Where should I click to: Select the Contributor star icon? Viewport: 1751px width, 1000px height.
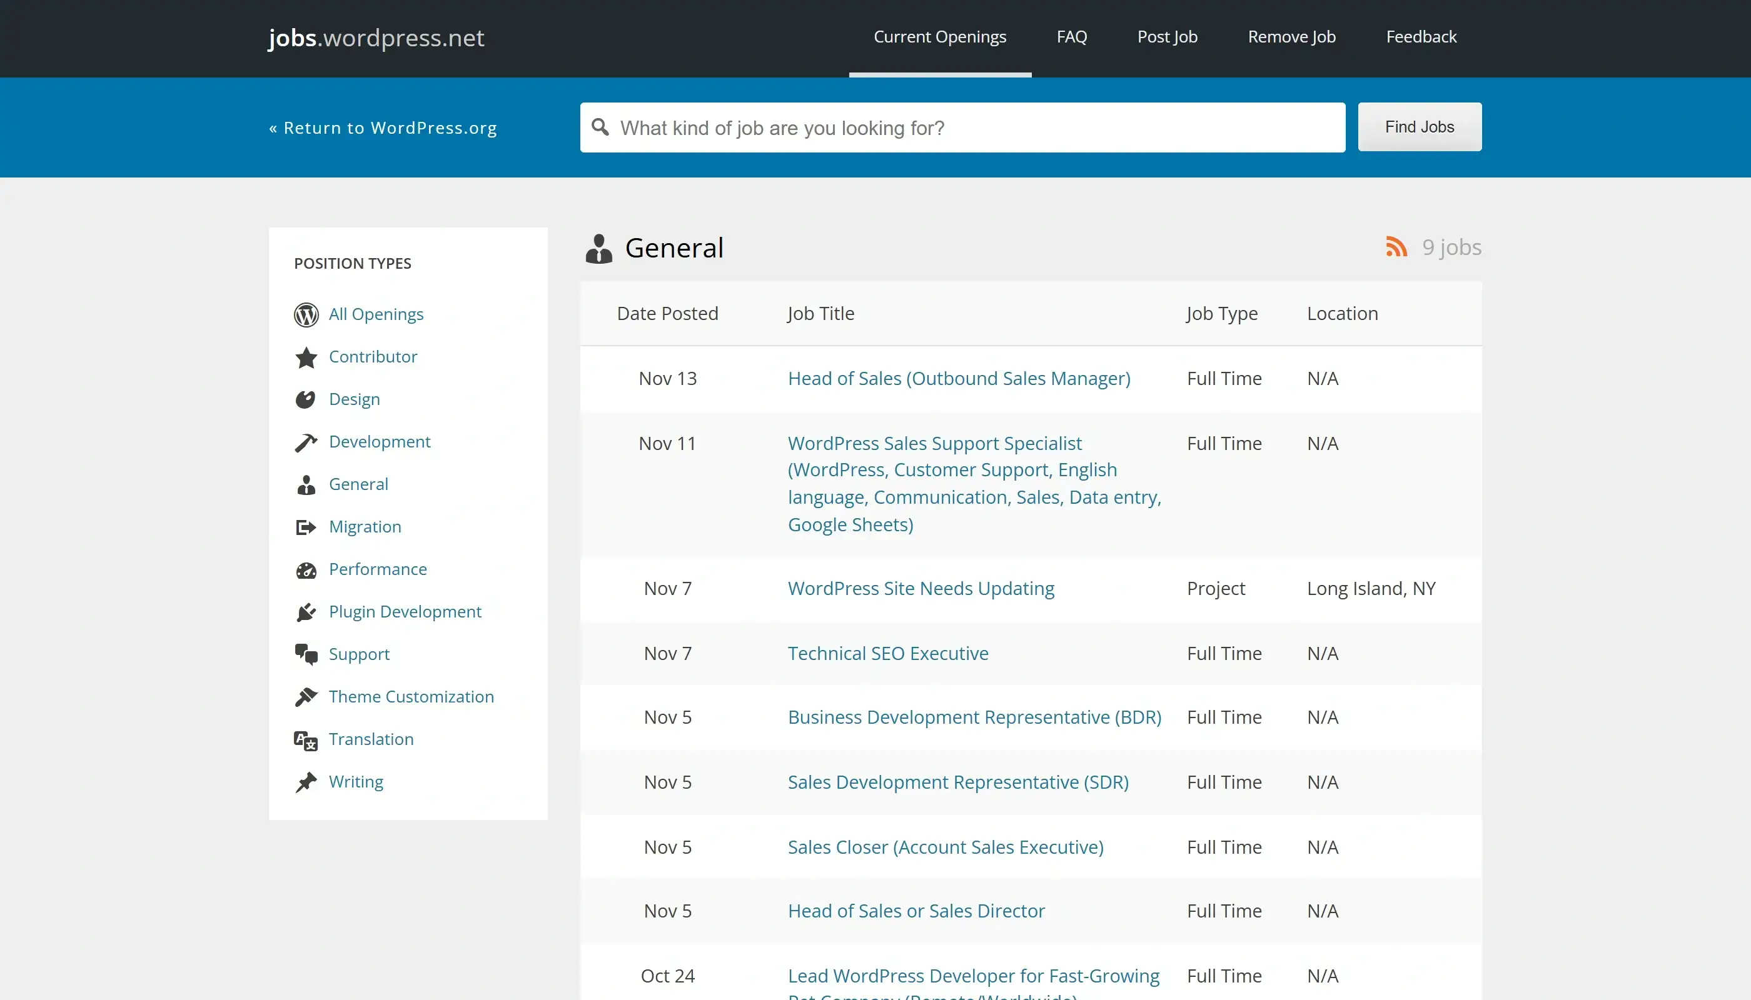306,357
